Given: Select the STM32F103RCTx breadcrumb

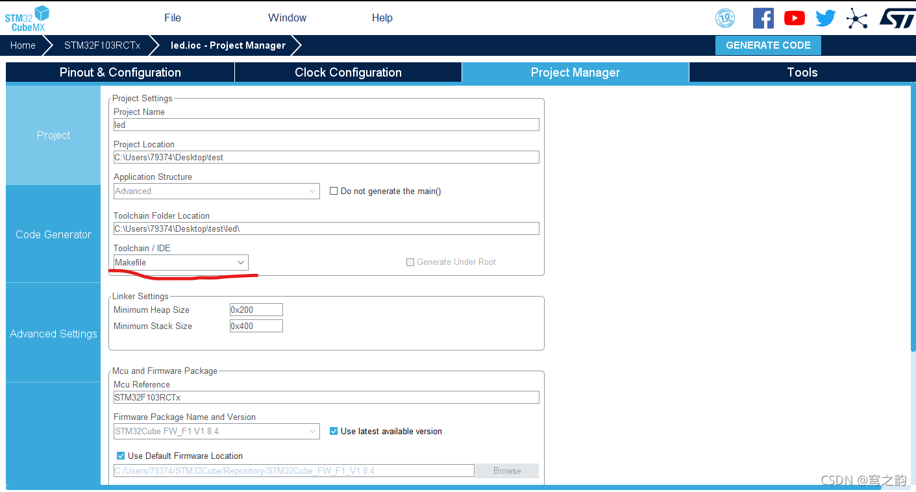Looking at the screenshot, I should click(x=102, y=45).
